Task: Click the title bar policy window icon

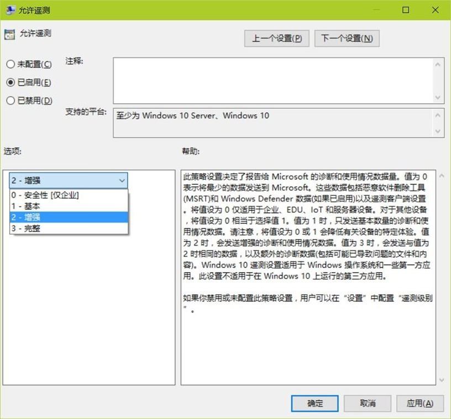Action: tap(10, 10)
